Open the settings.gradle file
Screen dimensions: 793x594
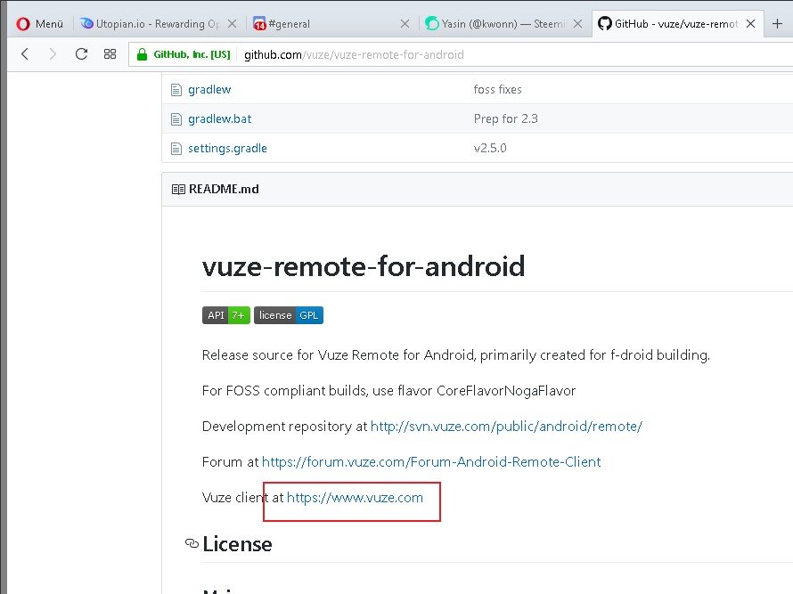[227, 148]
